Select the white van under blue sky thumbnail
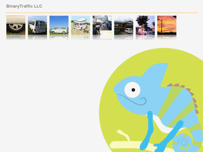203x152 pixels. [59, 25]
